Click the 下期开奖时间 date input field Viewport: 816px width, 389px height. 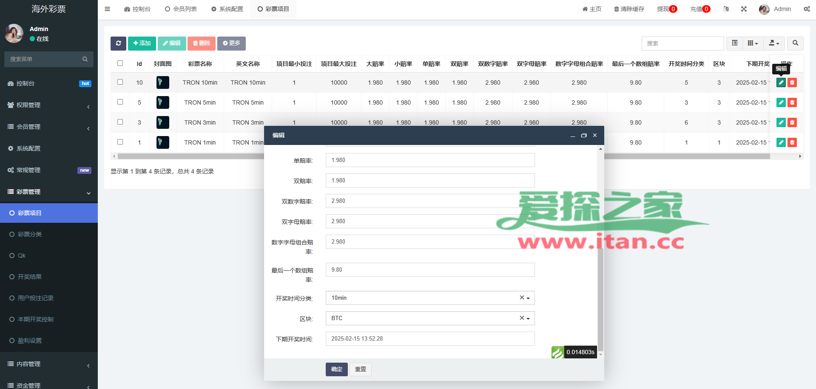point(429,339)
